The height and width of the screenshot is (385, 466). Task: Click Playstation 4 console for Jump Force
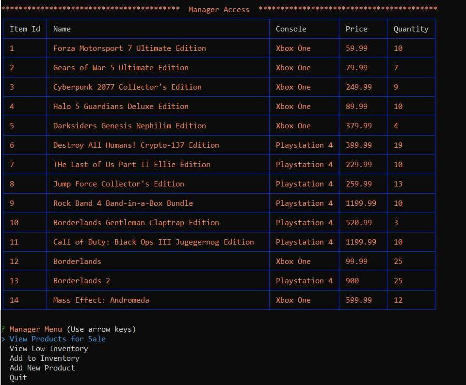pos(304,184)
